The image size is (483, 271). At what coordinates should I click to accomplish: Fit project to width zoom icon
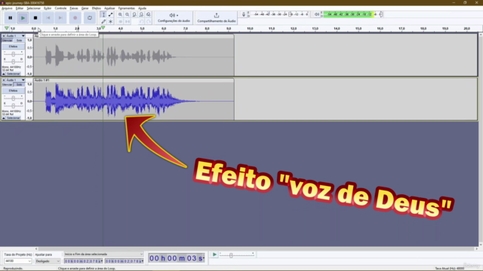click(141, 15)
